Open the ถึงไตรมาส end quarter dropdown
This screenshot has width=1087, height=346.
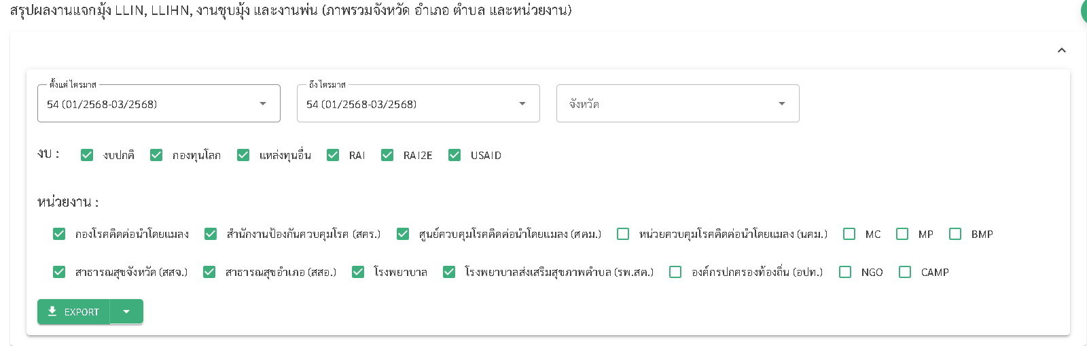(x=418, y=104)
